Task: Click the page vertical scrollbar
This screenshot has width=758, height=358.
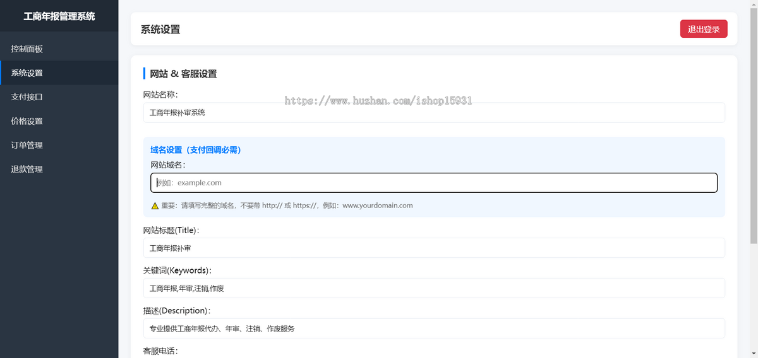Action: (x=754, y=126)
